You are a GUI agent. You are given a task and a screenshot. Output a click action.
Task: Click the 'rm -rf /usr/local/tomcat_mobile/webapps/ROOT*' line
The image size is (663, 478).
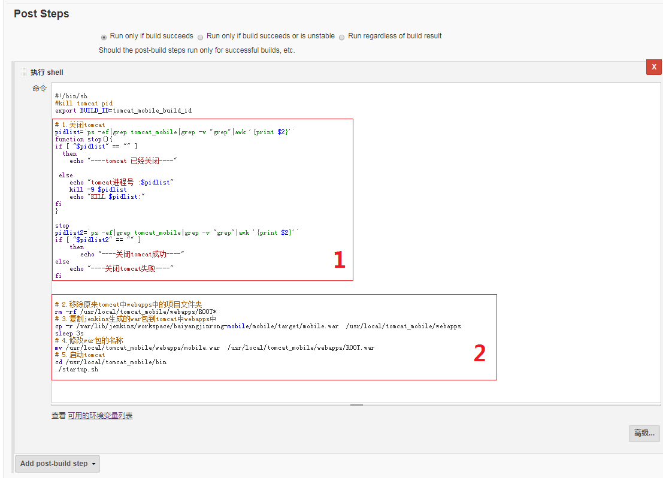(x=136, y=311)
